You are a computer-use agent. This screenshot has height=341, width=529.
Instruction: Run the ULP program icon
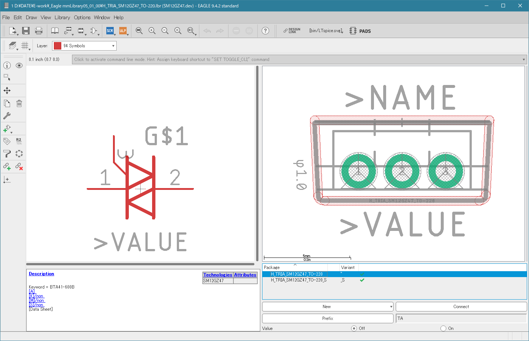123,31
